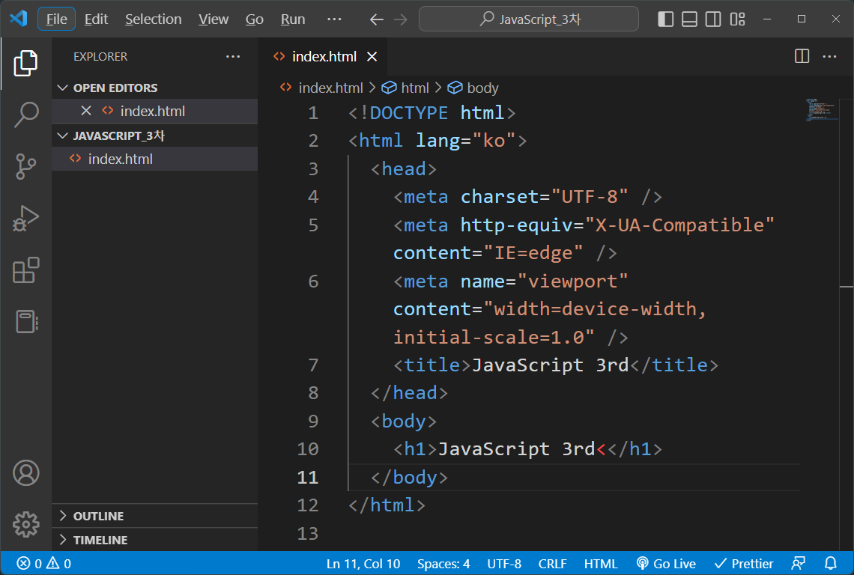Show more menu items via ellipsis
Image resolution: width=854 pixels, height=575 pixels.
pos(334,19)
